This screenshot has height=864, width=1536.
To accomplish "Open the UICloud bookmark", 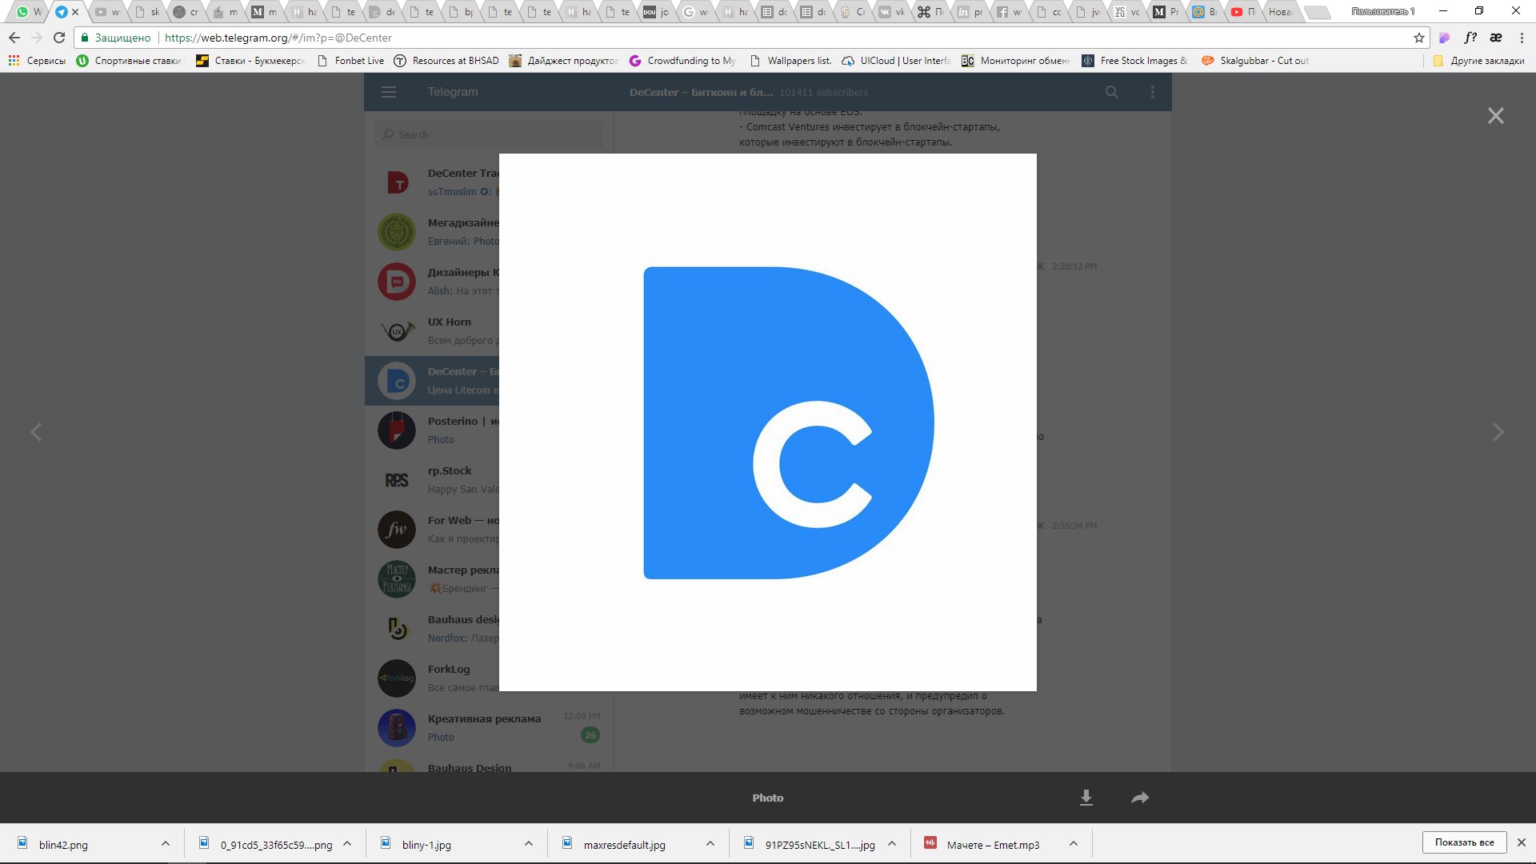I will tap(896, 61).
